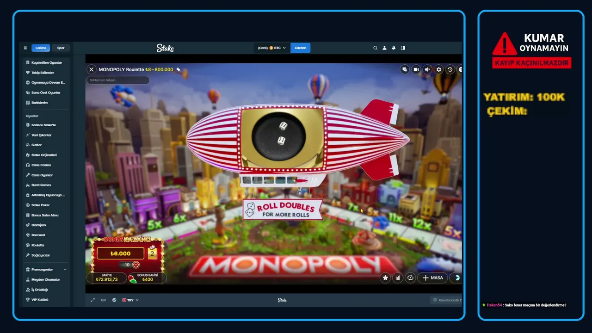The width and height of the screenshot is (592, 333).
Task: Toggle the game video camera
Action: (416, 69)
